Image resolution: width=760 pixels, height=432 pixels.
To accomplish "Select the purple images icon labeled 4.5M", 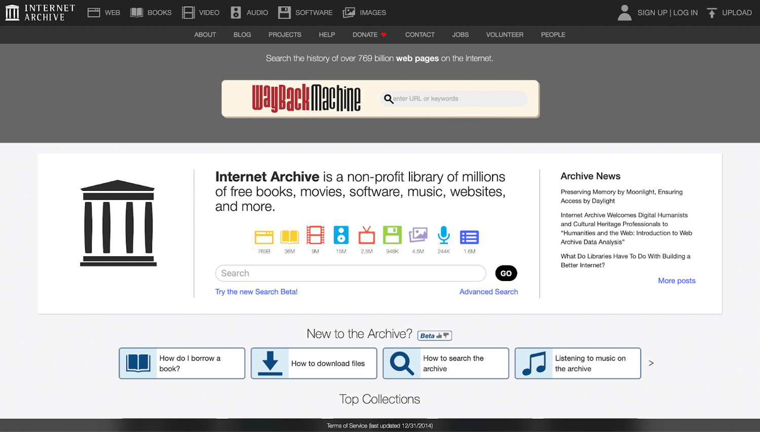I will coord(418,235).
